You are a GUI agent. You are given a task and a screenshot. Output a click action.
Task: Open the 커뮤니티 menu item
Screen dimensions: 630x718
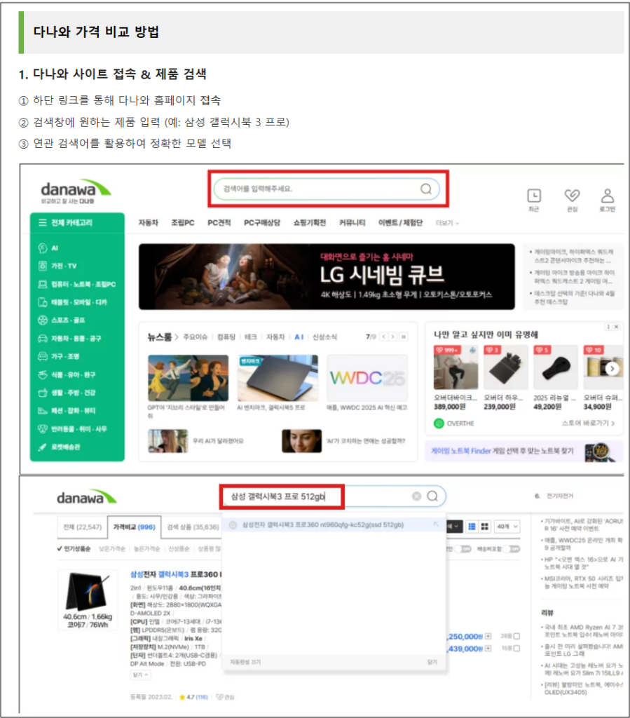[x=352, y=222]
